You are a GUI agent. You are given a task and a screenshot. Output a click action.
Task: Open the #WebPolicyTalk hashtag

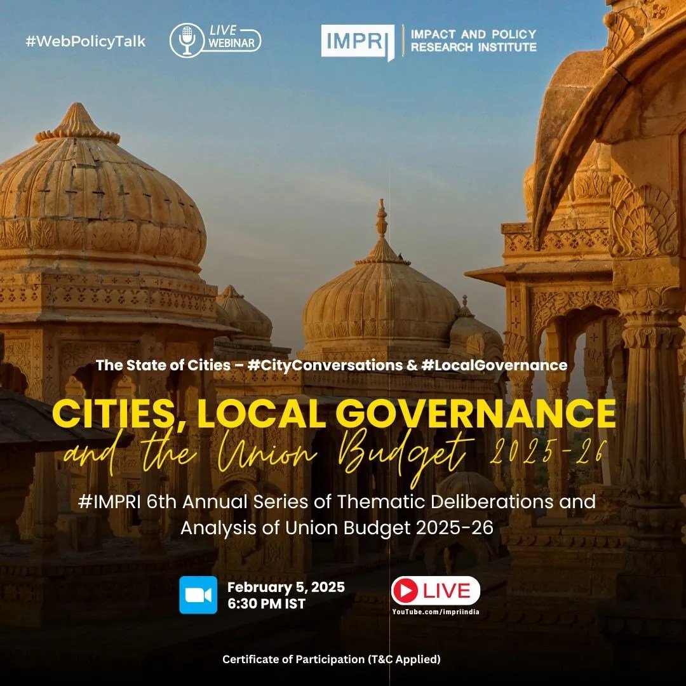point(85,42)
